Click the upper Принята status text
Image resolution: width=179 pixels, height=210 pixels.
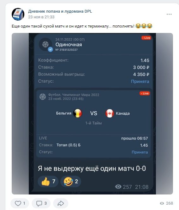tap(140, 81)
